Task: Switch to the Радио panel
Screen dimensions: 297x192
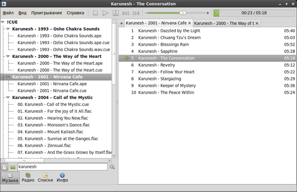Action: 28,178
